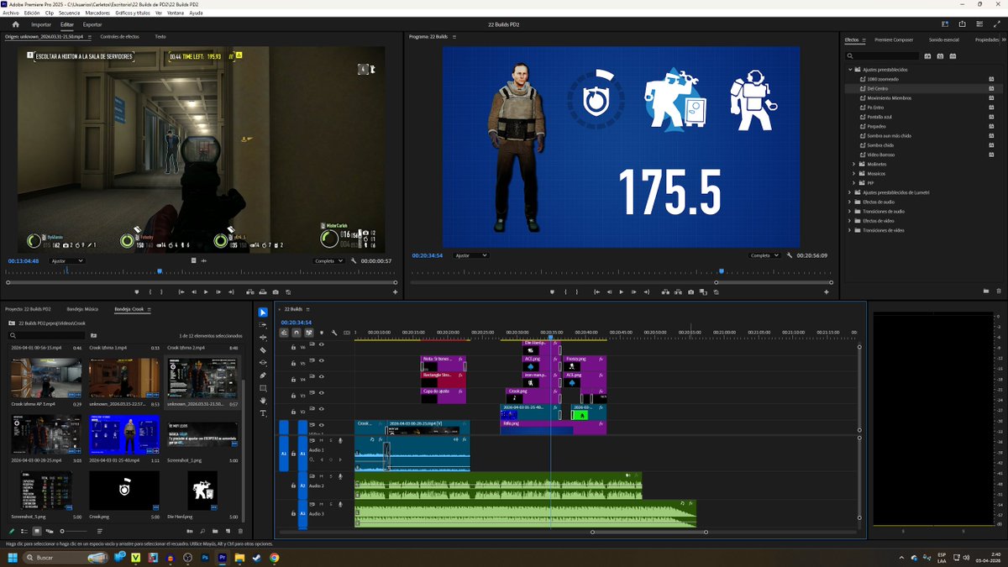Open Completa resolution dropdown in Program monitor
The height and width of the screenshot is (567, 1008).
[x=765, y=255]
